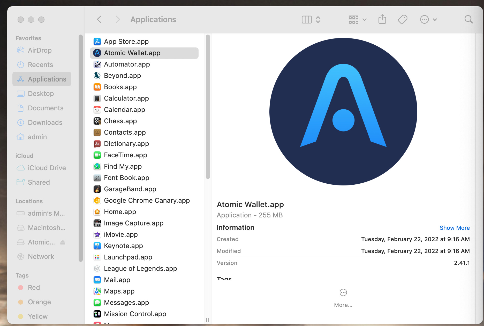484x326 pixels.
Task: Click the Mission Control app icon
Action: tap(97, 314)
